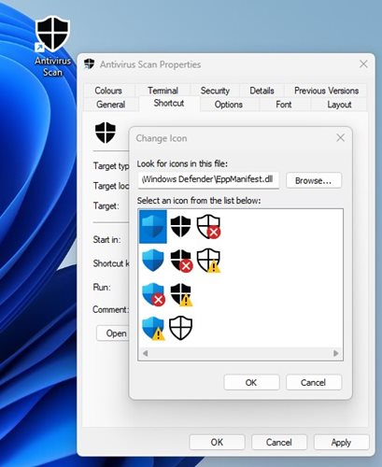Select the outlined shield with yellow warning

coord(209,261)
